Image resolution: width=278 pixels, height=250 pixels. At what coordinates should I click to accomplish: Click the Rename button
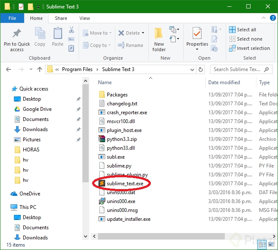(131, 45)
